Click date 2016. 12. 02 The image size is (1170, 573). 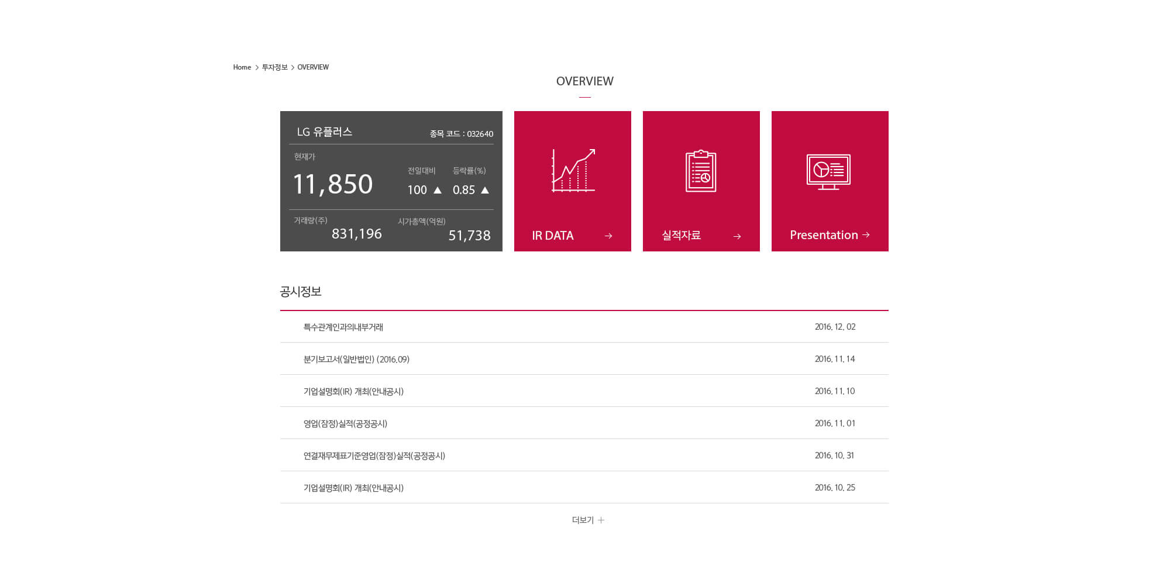tap(835, 327)
